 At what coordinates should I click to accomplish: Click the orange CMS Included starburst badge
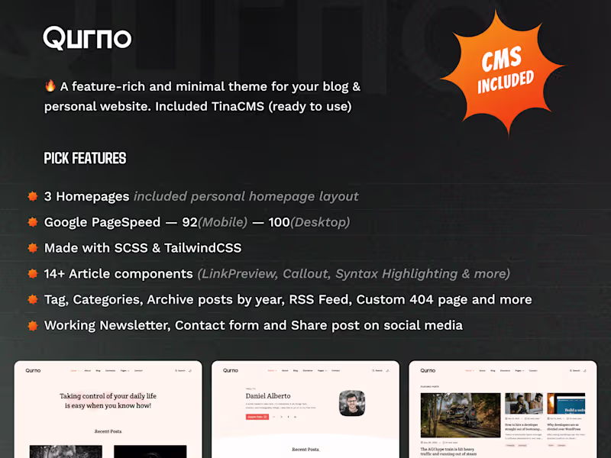(504, 72)
